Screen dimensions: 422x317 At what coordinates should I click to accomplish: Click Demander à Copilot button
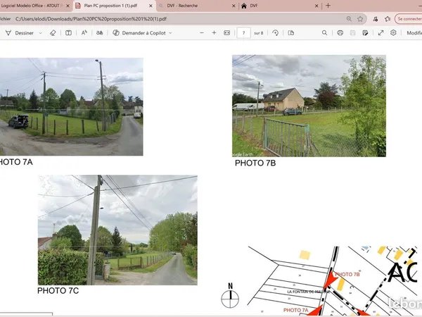[139, 33]
